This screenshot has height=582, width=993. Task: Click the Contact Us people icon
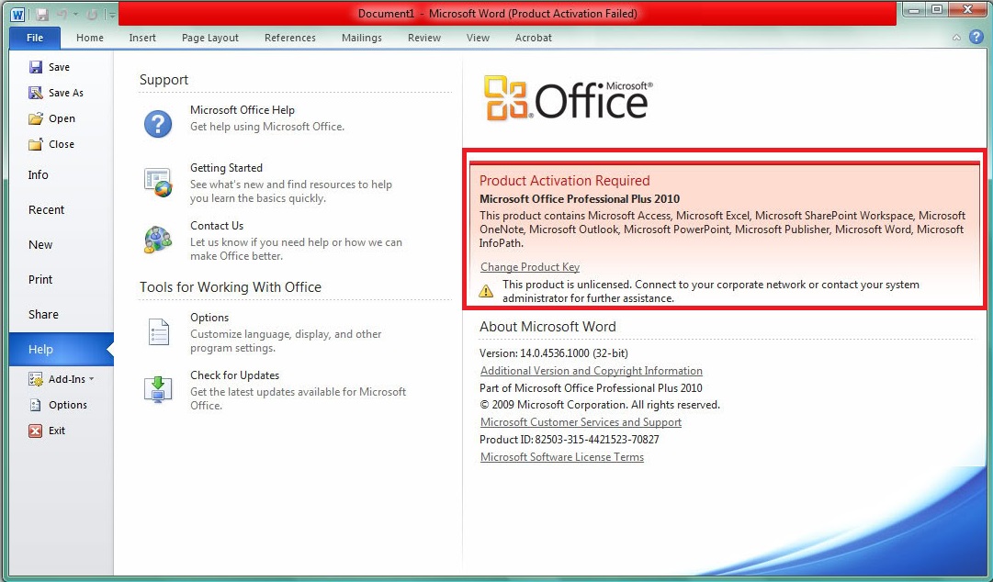[158, 240]
